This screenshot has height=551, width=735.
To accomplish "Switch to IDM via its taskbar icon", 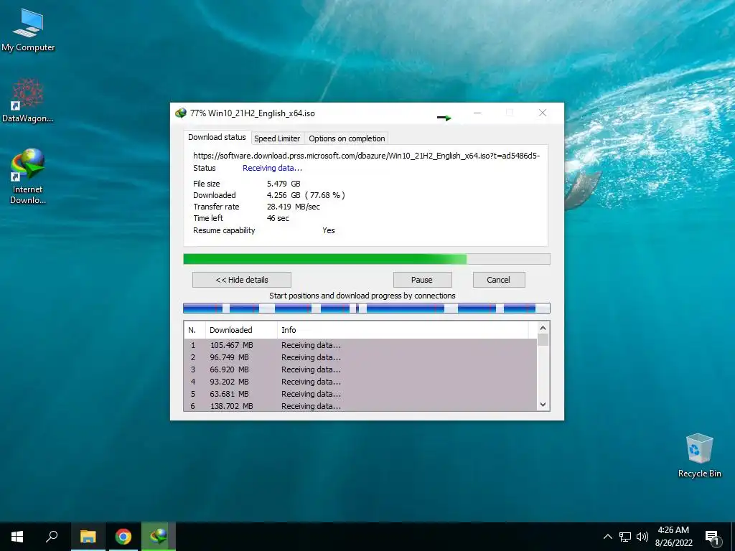I will [x=159, y=537].
